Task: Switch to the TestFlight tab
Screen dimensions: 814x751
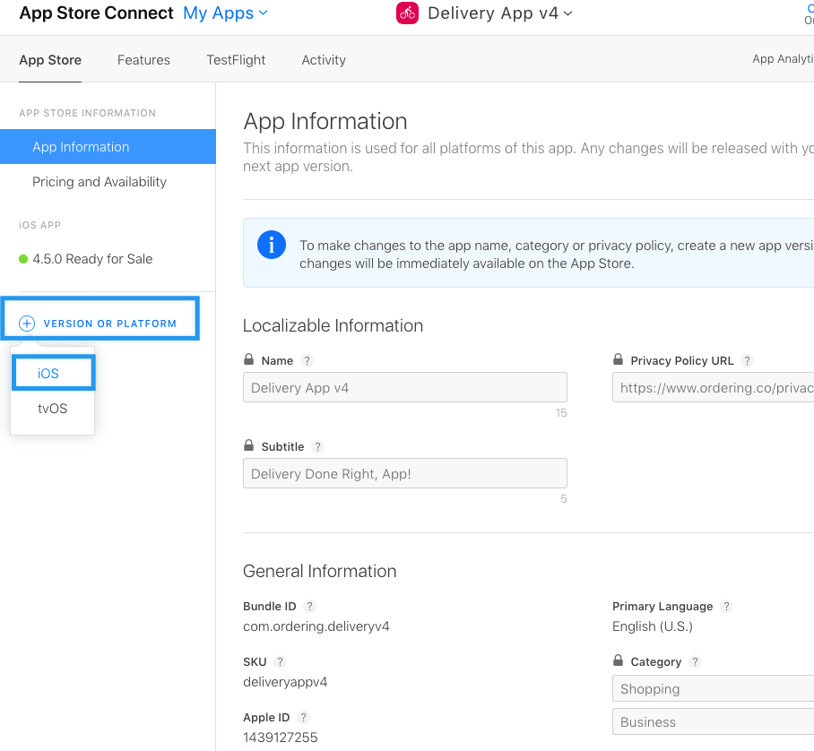Action: point(236,60)
